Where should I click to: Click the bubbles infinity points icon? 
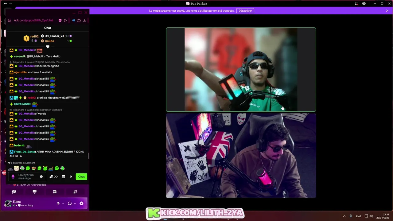click(53, 176)
